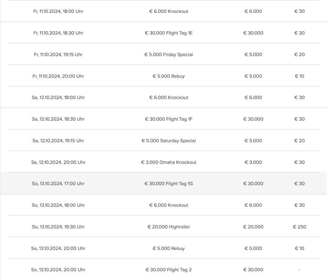Viewport: 327px width, 279px height.
Task: Click the € 20 buy-in for Saturday Special
Action: [x=300, y=141]
